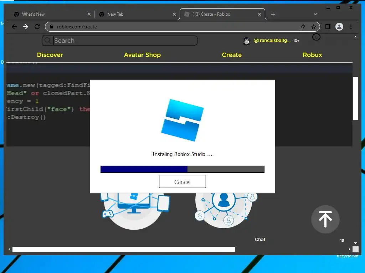Bookmark this page with the star icon
Viewport: 365px width, 273px height.
pos(314,27)
